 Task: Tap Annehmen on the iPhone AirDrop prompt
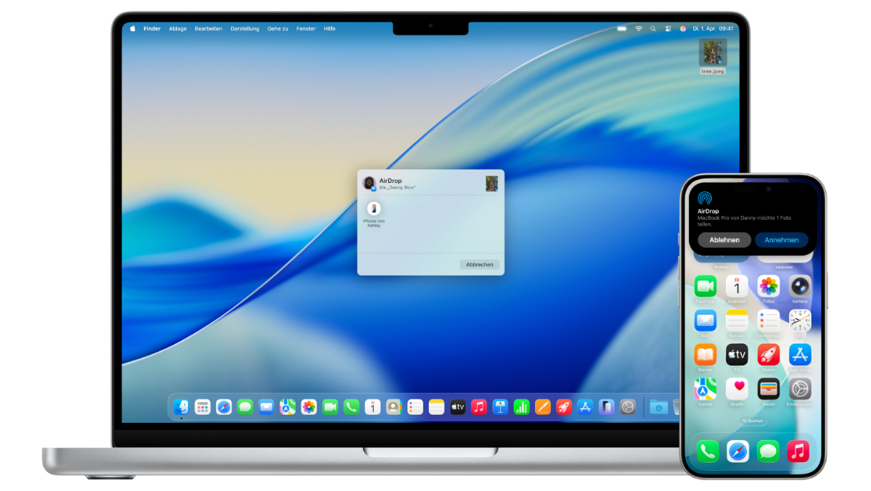pos(781,240)
